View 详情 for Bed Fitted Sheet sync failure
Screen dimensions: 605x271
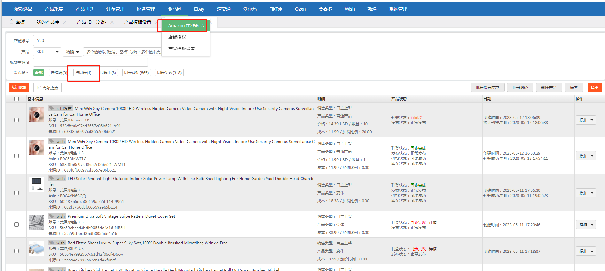[433, 249]
